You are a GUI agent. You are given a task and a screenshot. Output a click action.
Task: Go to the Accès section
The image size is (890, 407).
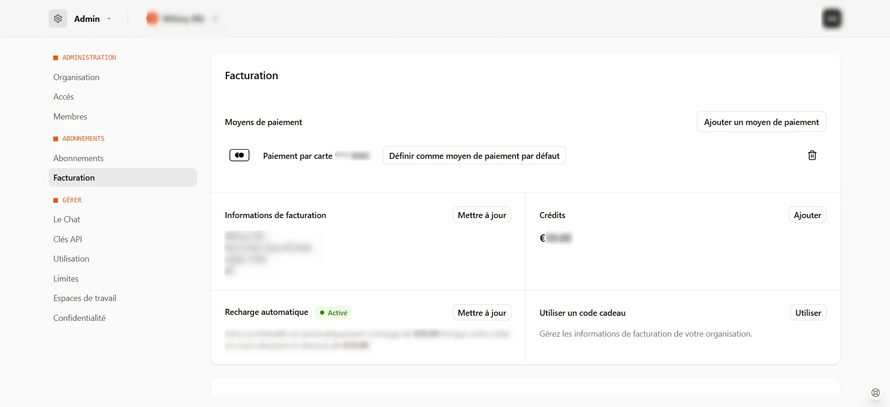[x=64, y=97]
